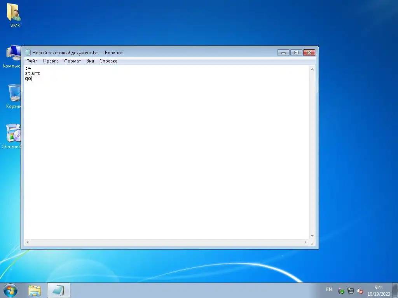The height and width of the screenshot is (298, 398).
Task: Place cursor on the ':w' line
Action: click(28, 68)
